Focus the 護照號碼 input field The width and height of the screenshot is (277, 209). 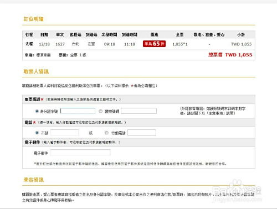tap(139, 111)
